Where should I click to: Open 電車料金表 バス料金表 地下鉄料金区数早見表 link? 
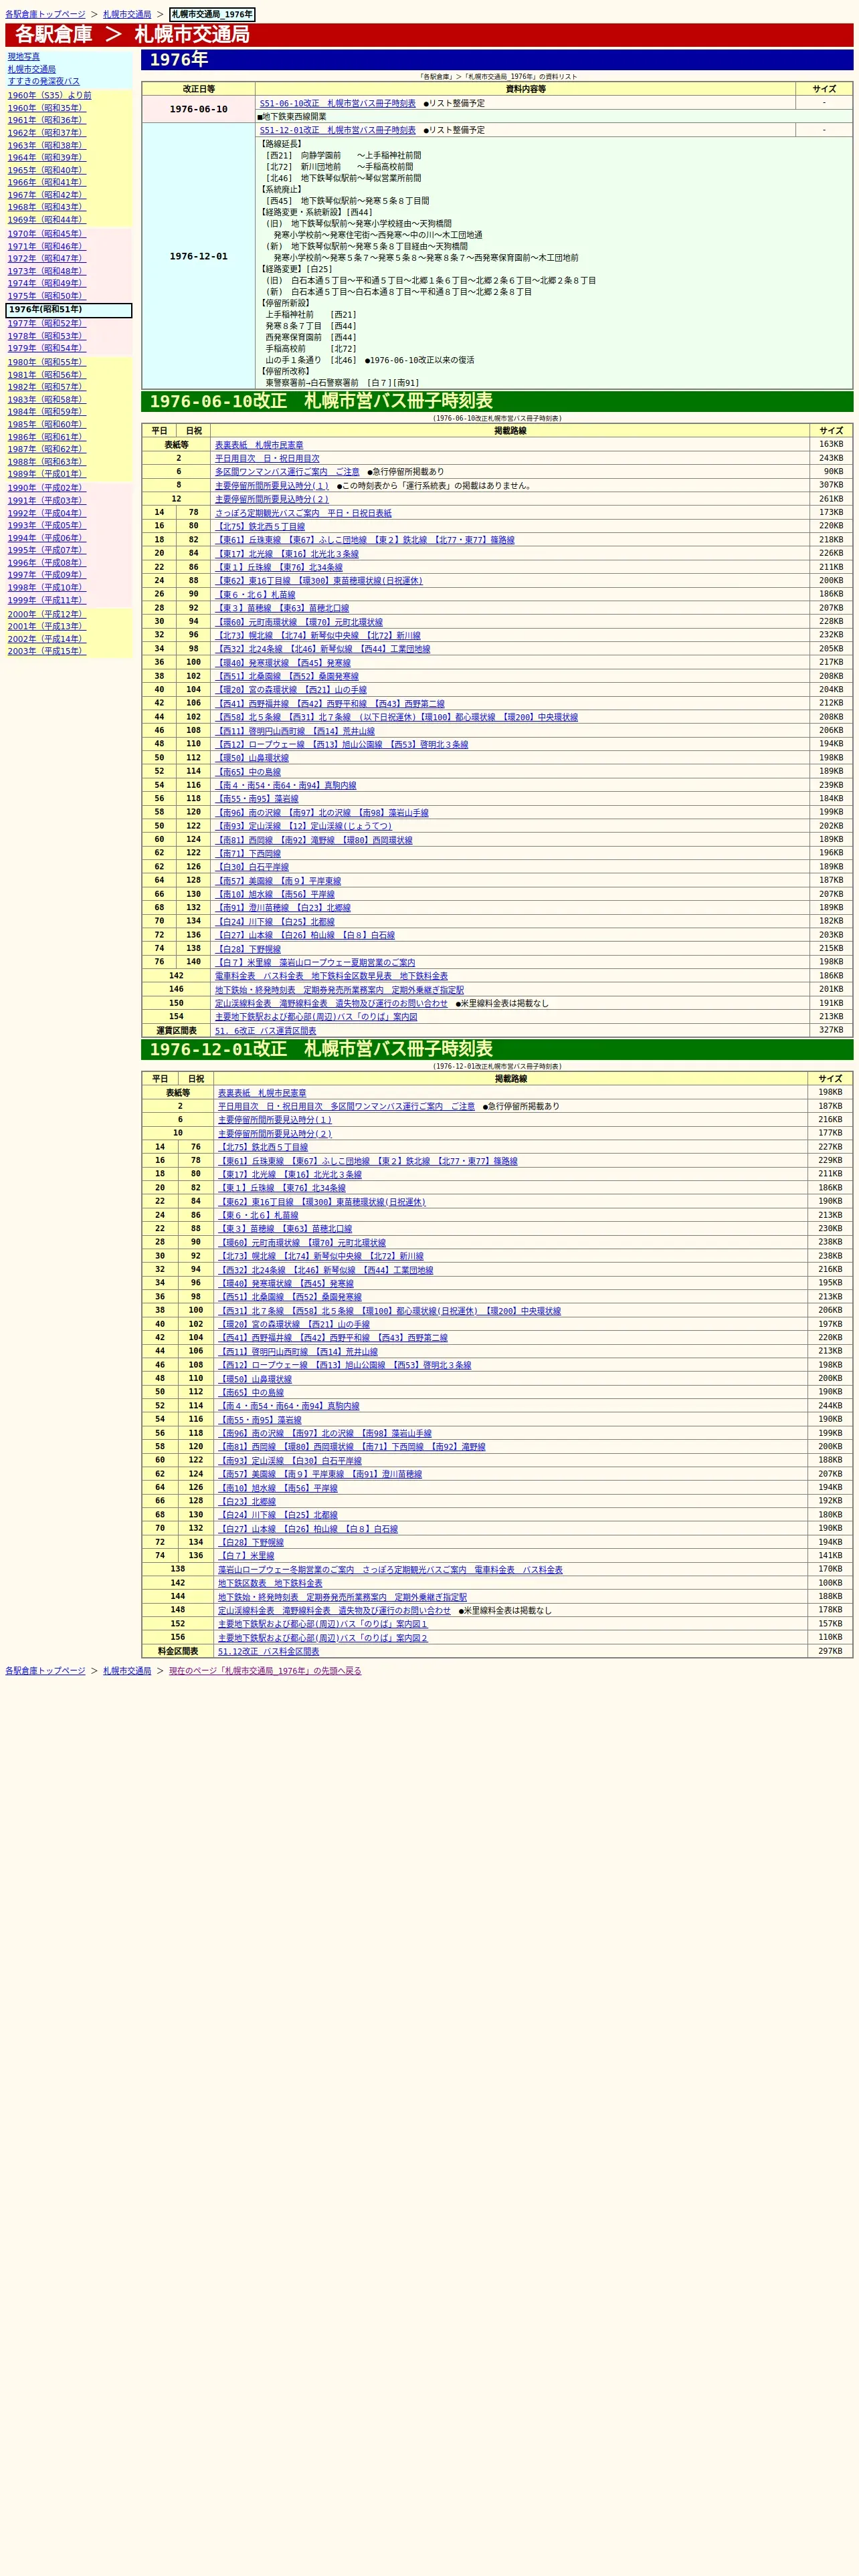pos(331,976)
